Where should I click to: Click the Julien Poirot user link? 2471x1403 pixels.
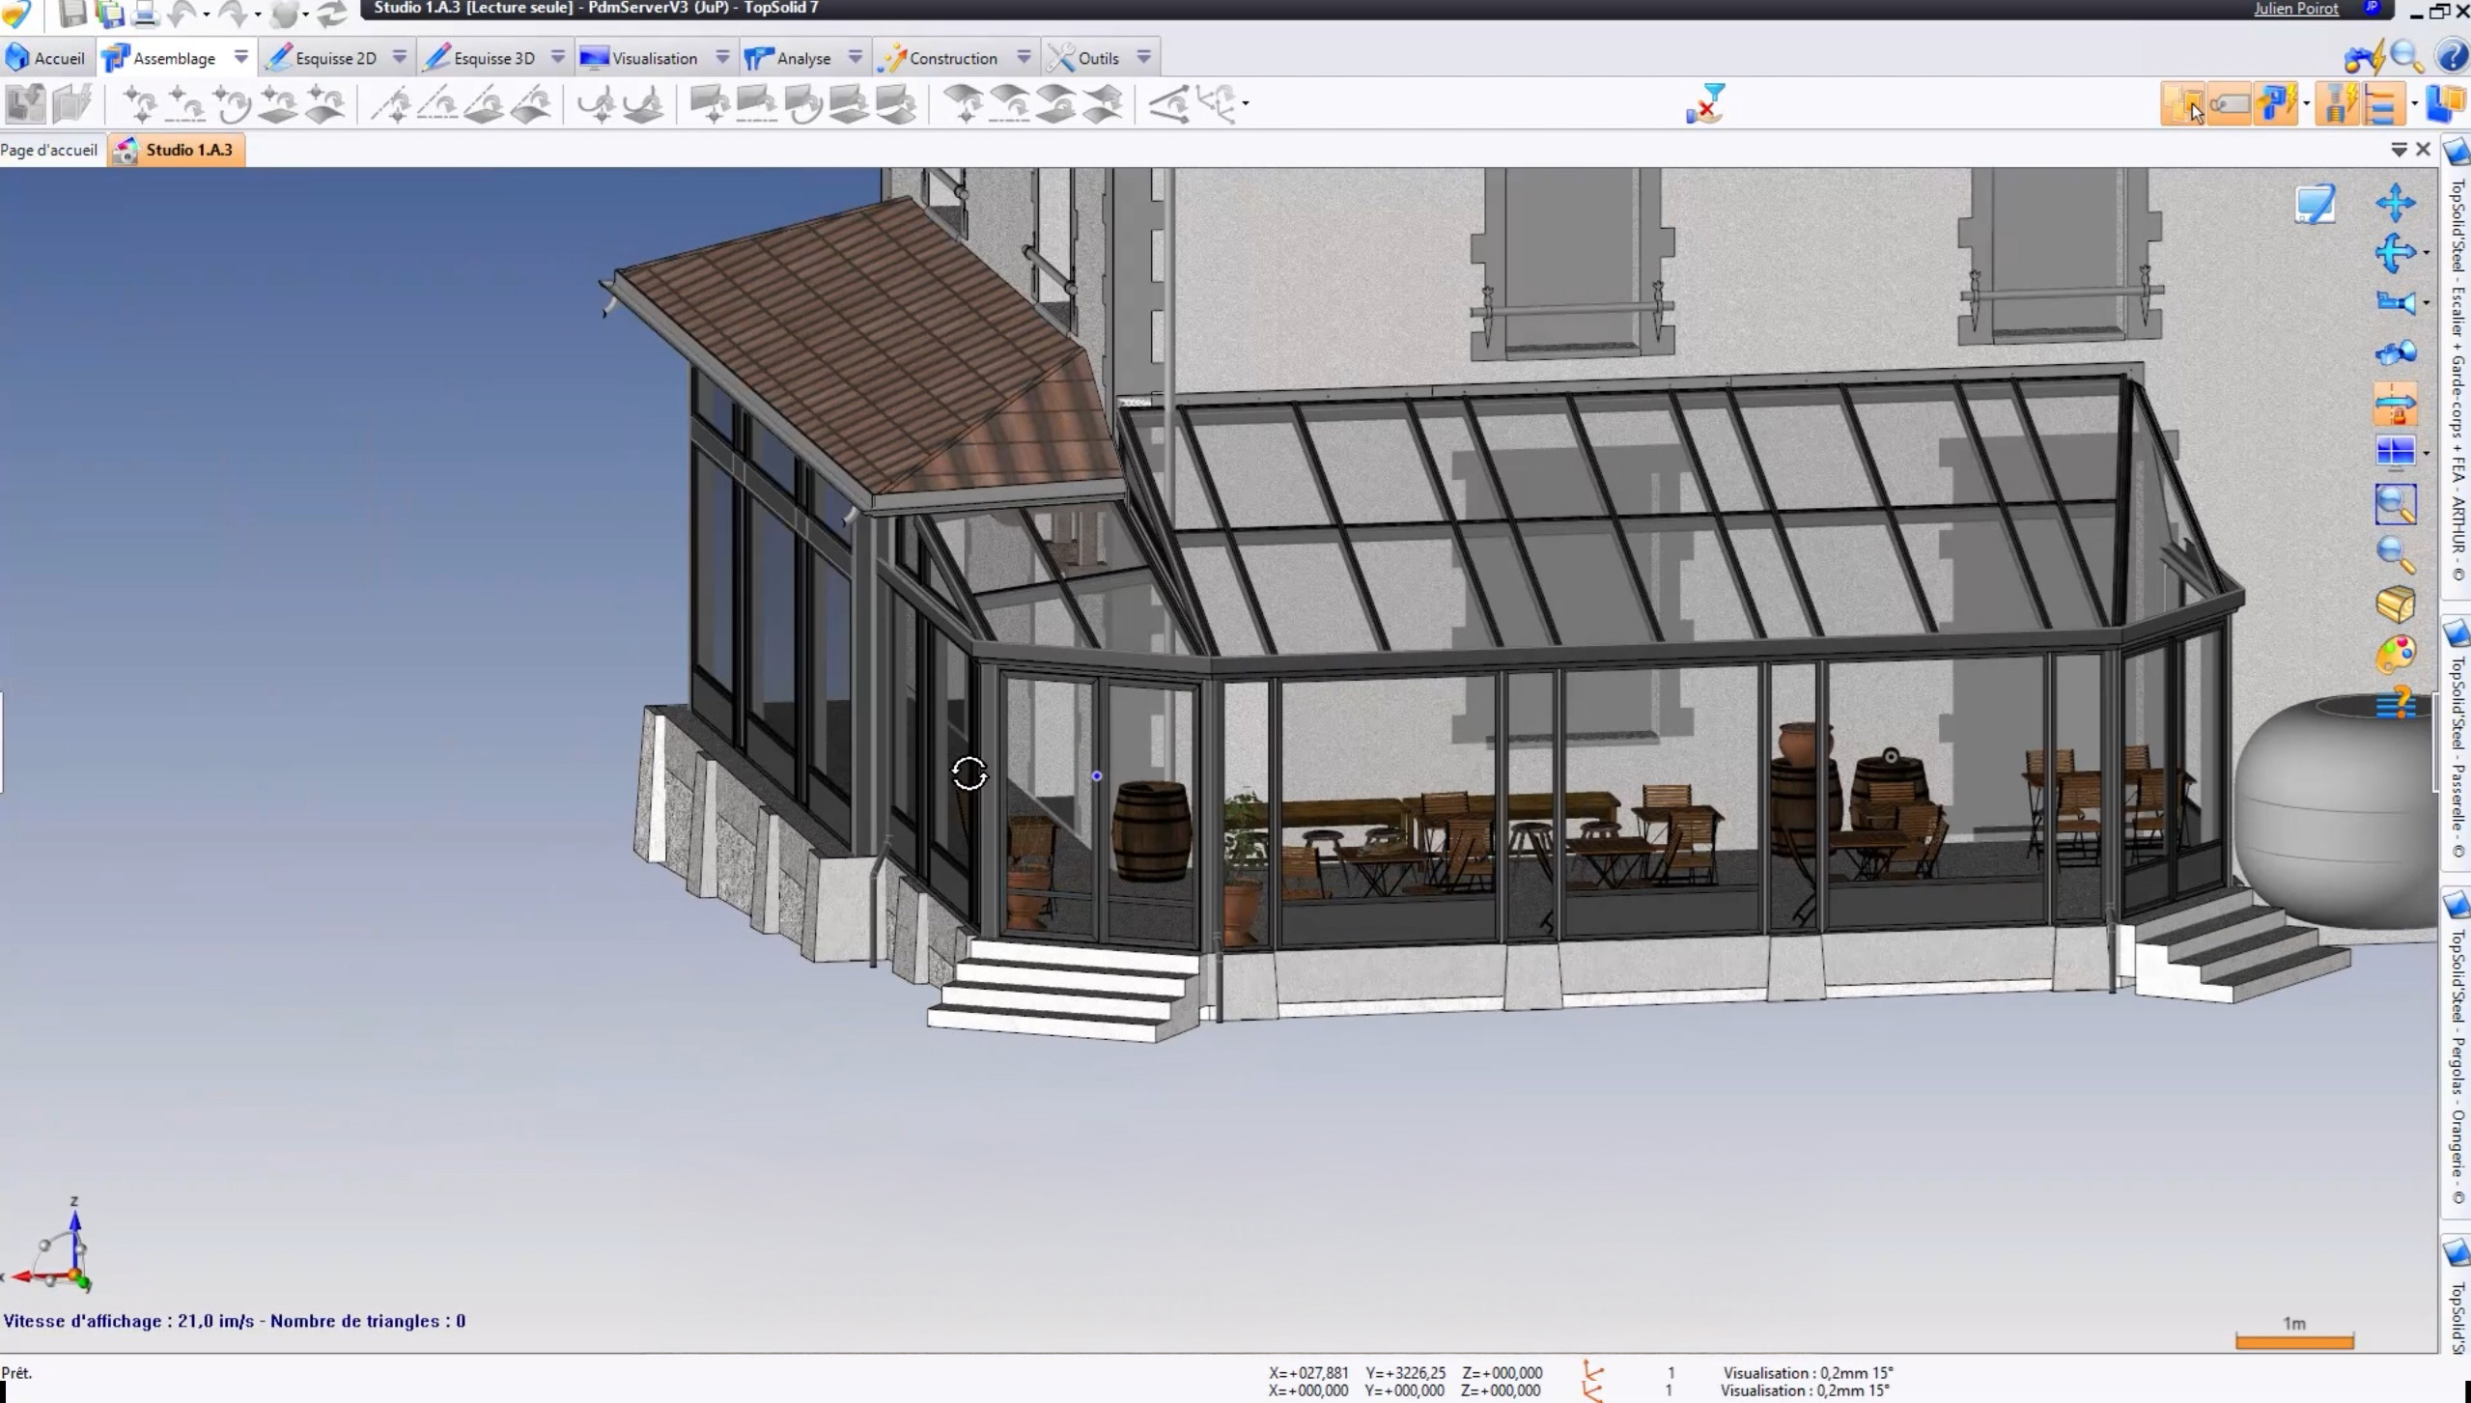(x=2295, y=9)
